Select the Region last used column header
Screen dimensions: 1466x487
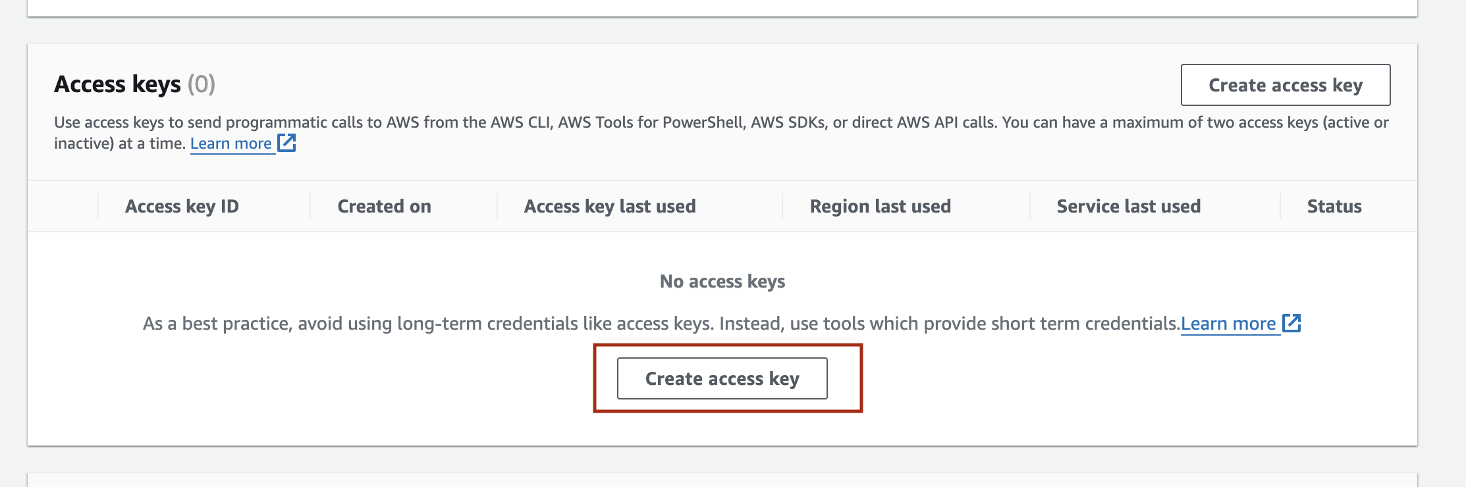pos(881,206)
